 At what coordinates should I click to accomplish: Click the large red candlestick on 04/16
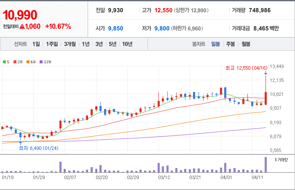pos(265,98)
